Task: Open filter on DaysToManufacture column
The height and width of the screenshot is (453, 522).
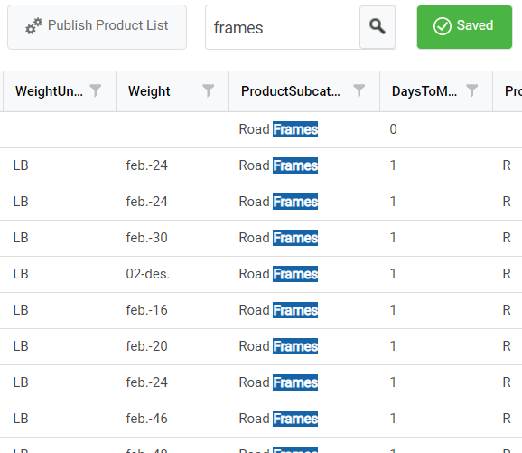Action: pos(472,90)
